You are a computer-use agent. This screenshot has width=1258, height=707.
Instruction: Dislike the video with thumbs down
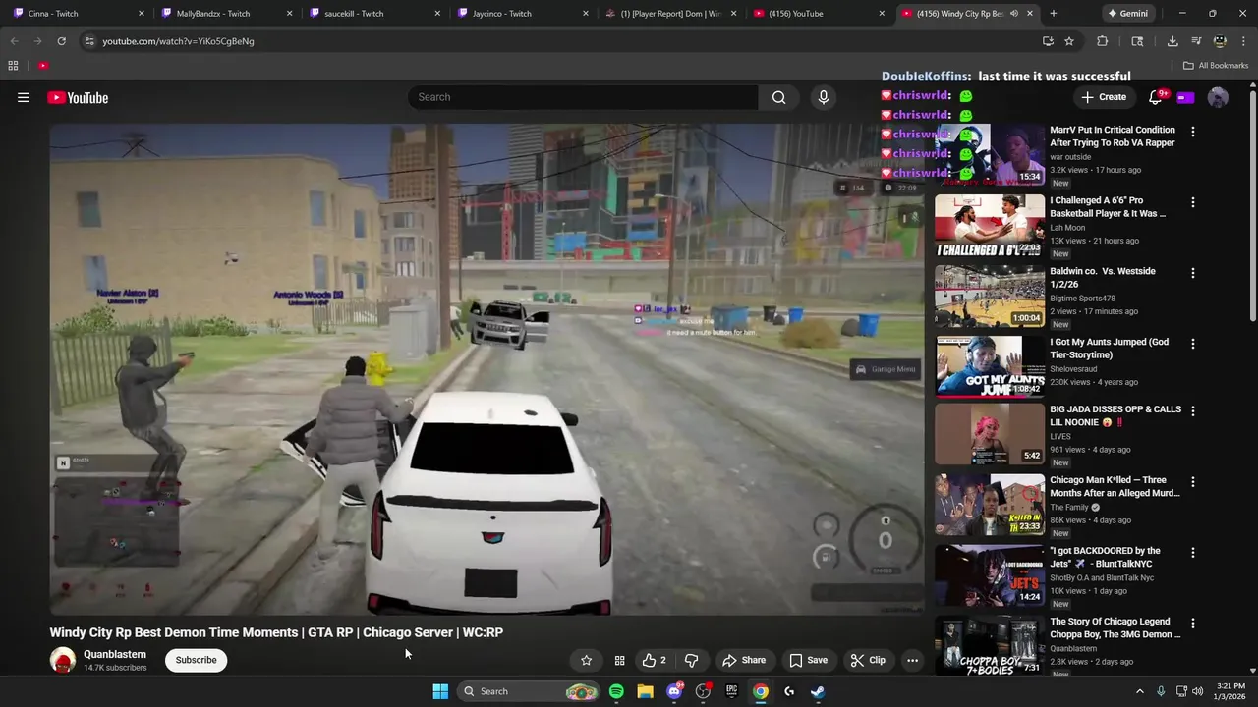691,660
